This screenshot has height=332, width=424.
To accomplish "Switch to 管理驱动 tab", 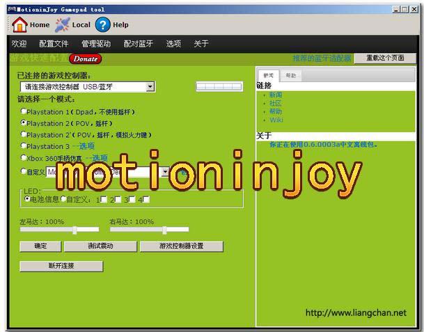I will pyautogui.click(x=96, y=44).
